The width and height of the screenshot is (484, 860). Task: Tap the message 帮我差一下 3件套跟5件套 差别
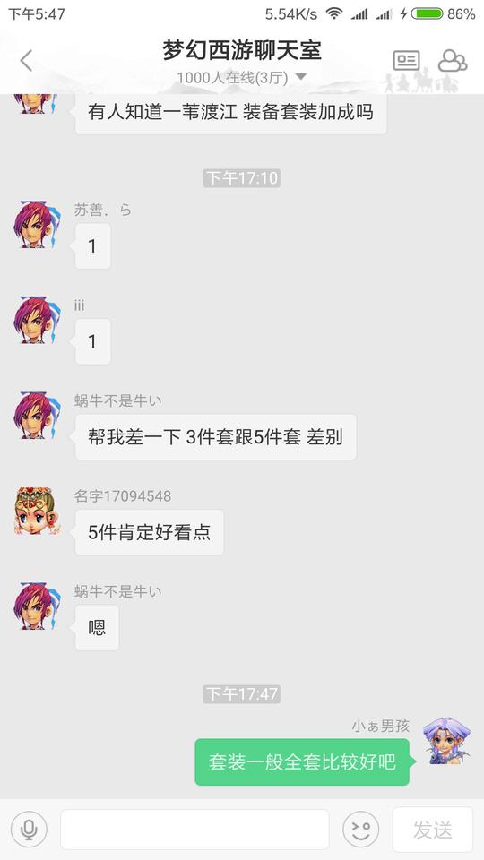click(216, 437)
